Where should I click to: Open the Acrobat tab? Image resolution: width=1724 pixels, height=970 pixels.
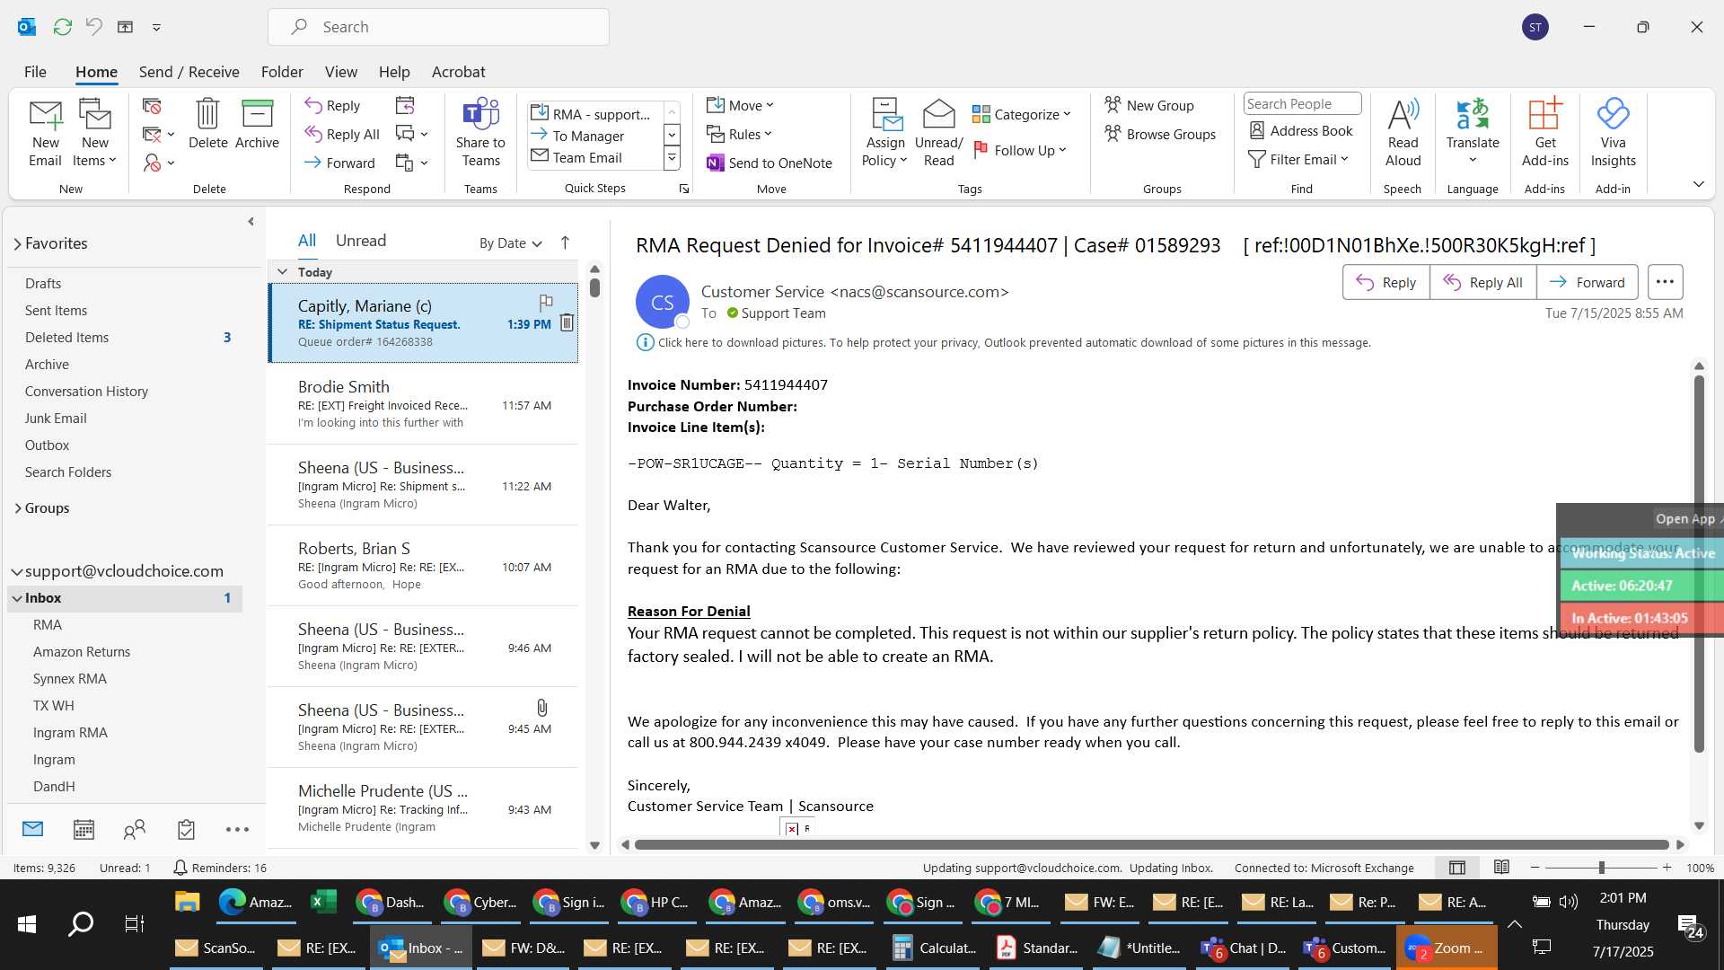(x=458, y=72)
